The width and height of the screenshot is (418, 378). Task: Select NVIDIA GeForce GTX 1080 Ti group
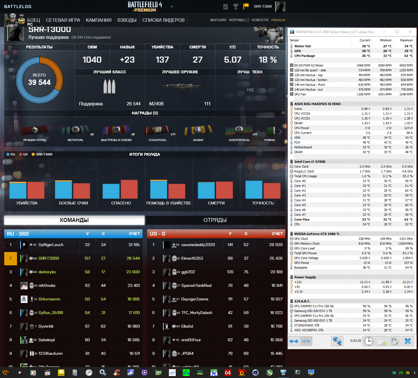351,234
